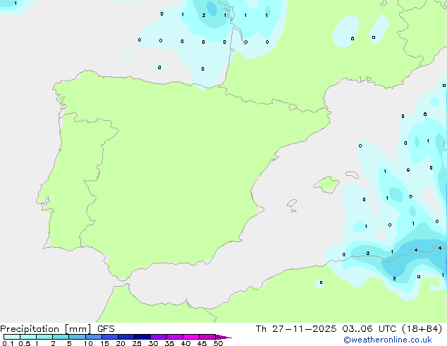The width and height of the screenshot is (447, 346).
Task: Choose the 45–50 mm legend swatch
Action: point(207,337)
